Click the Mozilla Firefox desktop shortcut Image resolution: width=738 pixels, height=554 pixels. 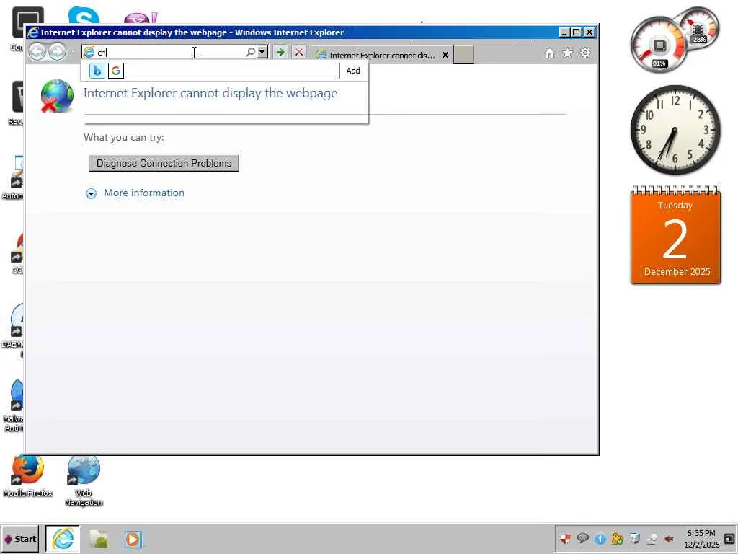click(28, 476)
